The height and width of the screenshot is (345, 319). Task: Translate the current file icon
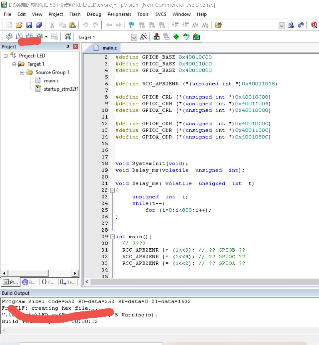point(9,37)
